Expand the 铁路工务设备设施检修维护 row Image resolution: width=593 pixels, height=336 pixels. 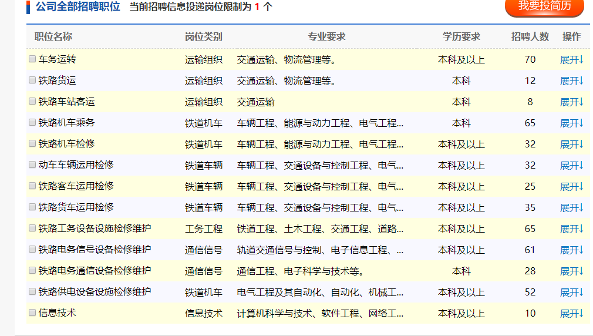[571, 229]
